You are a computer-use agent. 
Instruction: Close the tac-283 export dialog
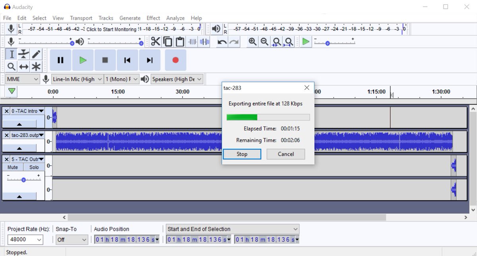(x=306, y=88)
